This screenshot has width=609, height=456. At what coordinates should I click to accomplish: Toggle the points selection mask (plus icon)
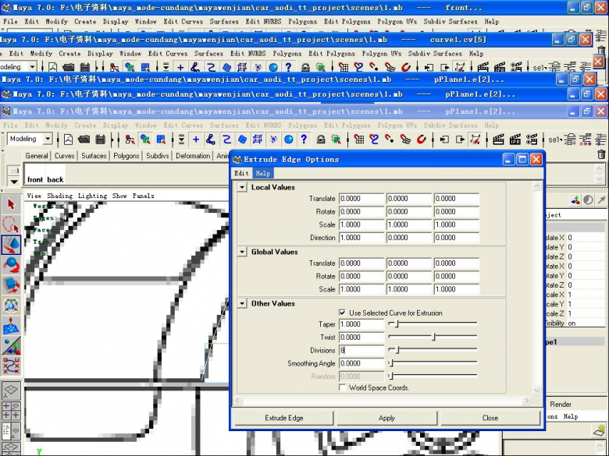196,140
